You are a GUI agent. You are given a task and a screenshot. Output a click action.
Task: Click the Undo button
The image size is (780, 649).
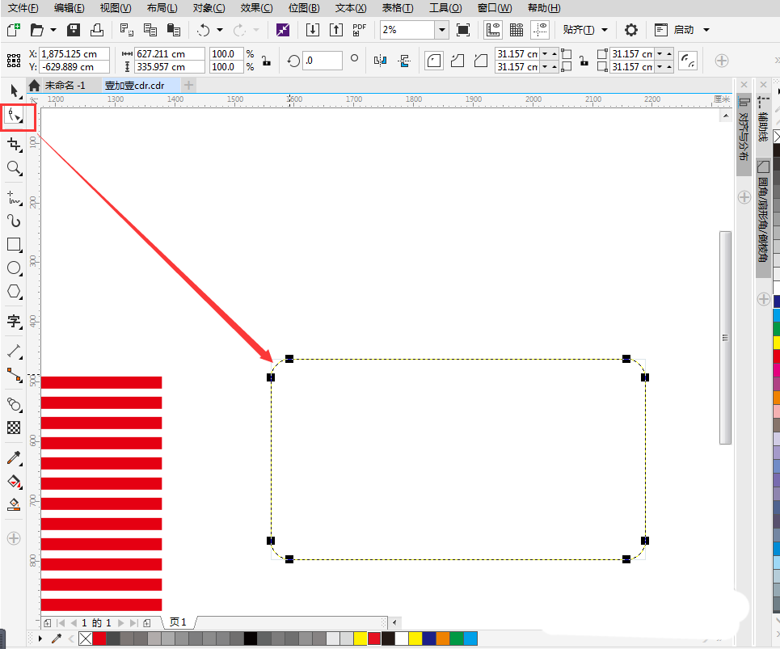(203, 30)
